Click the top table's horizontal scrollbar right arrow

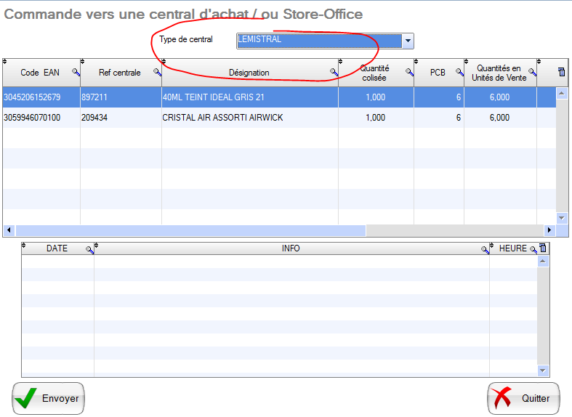click(549, 230)
